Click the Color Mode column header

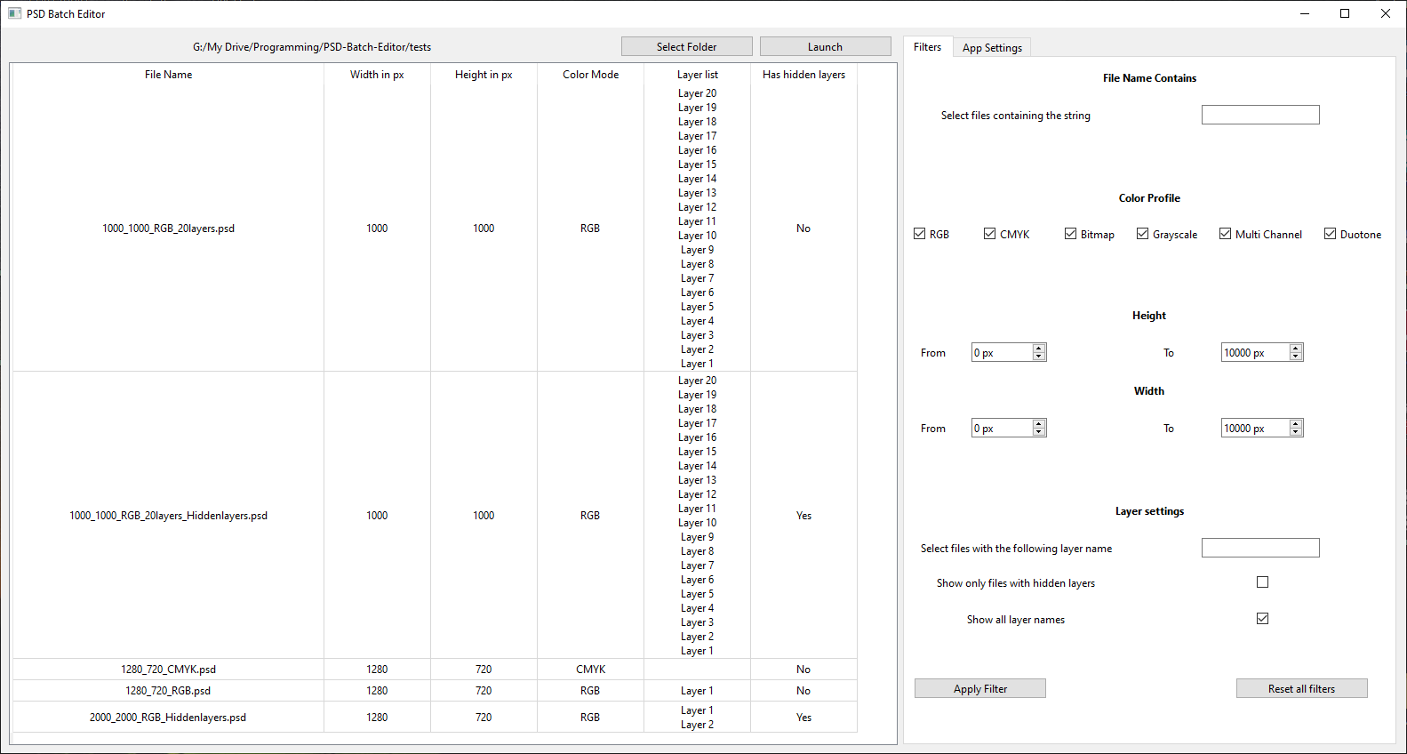(x=590, y=75)
